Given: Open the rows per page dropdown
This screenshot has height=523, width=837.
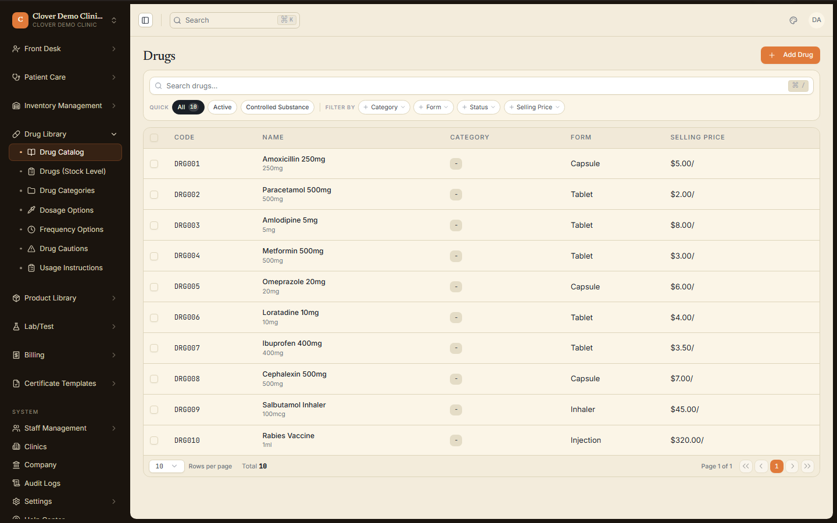Looking at the screenshot, I should (x=167, y=466).
